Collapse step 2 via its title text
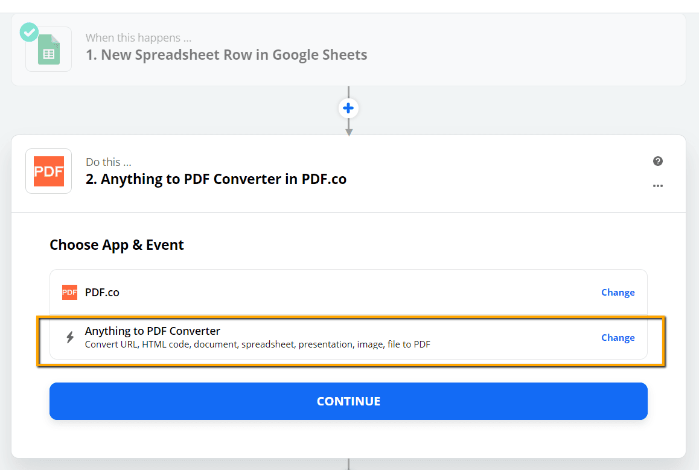The image size is (699, 470). tap(216, 179)
